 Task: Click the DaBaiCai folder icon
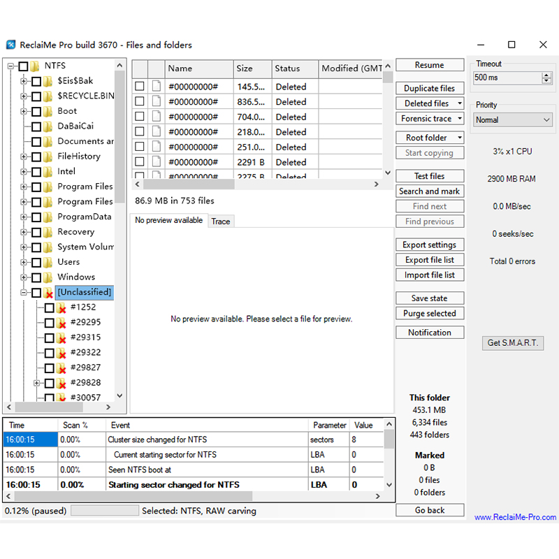coord(48,126)
